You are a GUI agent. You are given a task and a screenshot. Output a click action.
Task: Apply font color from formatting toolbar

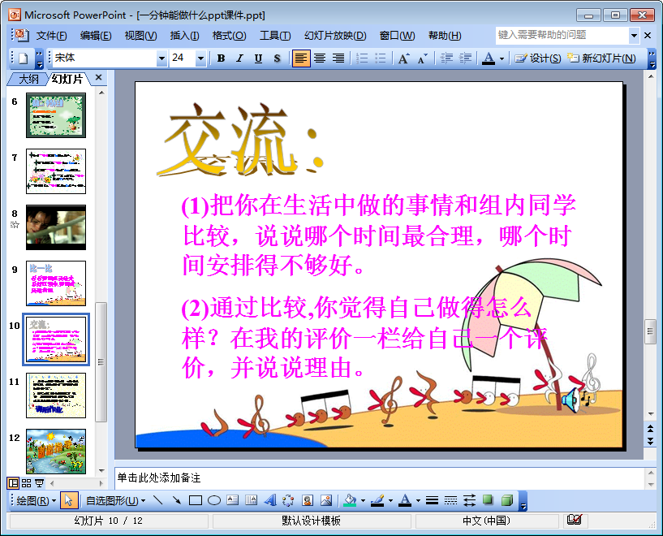(489, 58)
